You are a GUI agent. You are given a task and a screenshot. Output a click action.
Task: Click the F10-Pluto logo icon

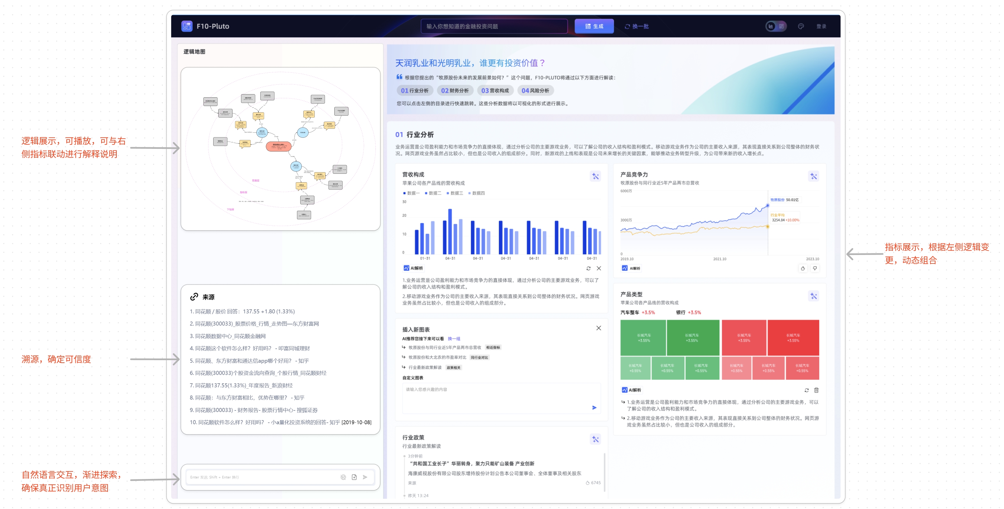(187, 26)
